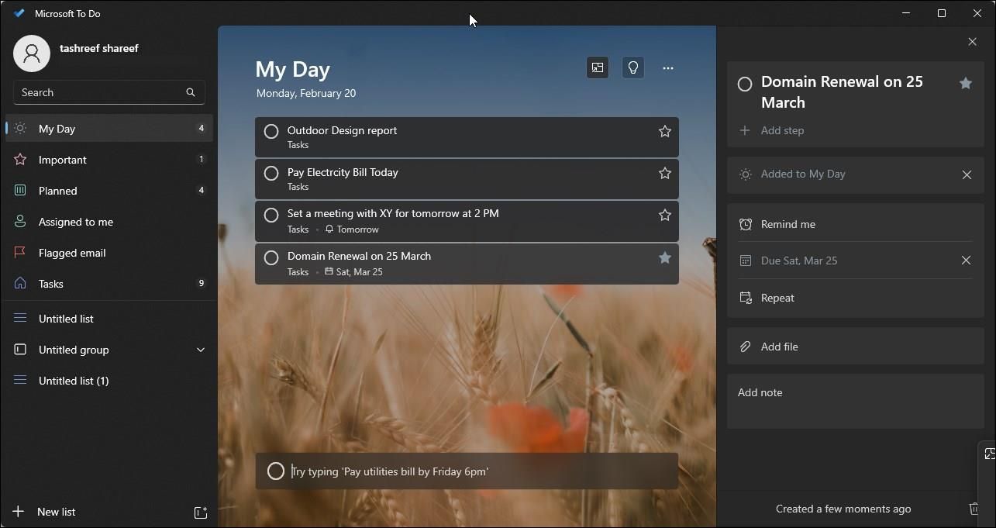996x528 pixels.
Task: Open the Remind me options
Action: click(787, 224)
